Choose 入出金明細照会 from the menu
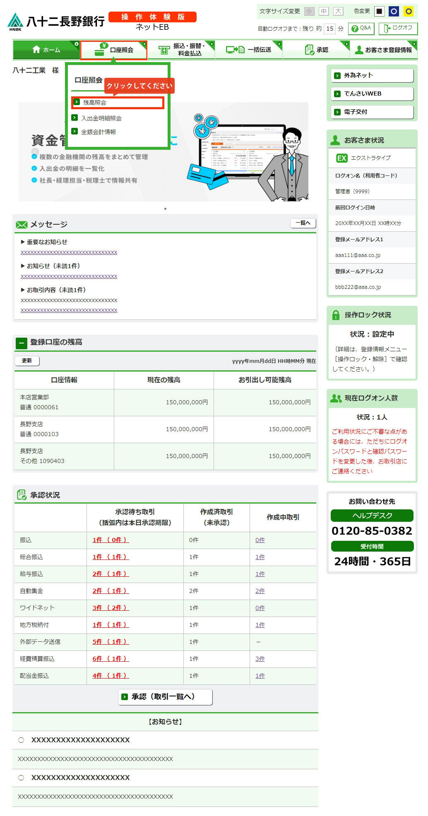The height and width of the screenshot is (816, 428). 101,118
